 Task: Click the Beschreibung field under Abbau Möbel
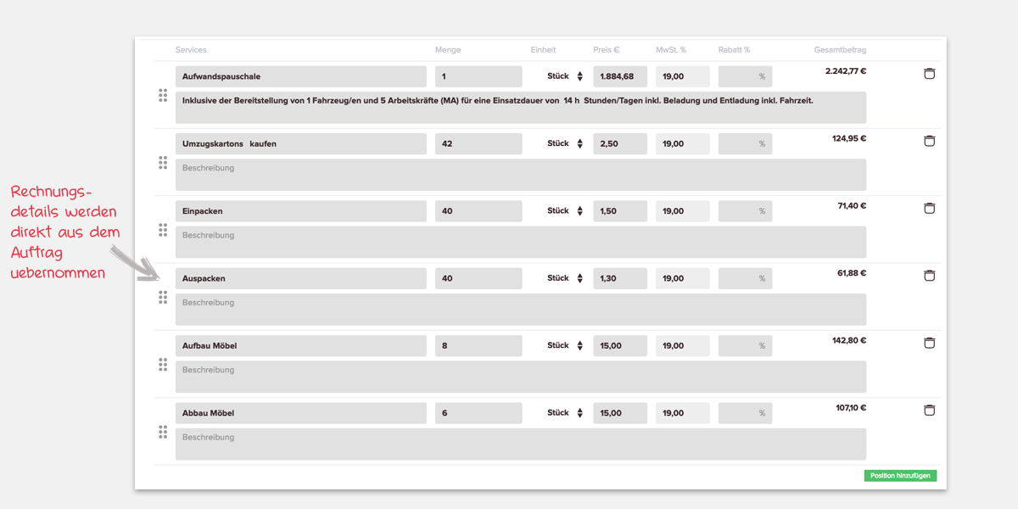pyautogui.click(x=521, y=444)
